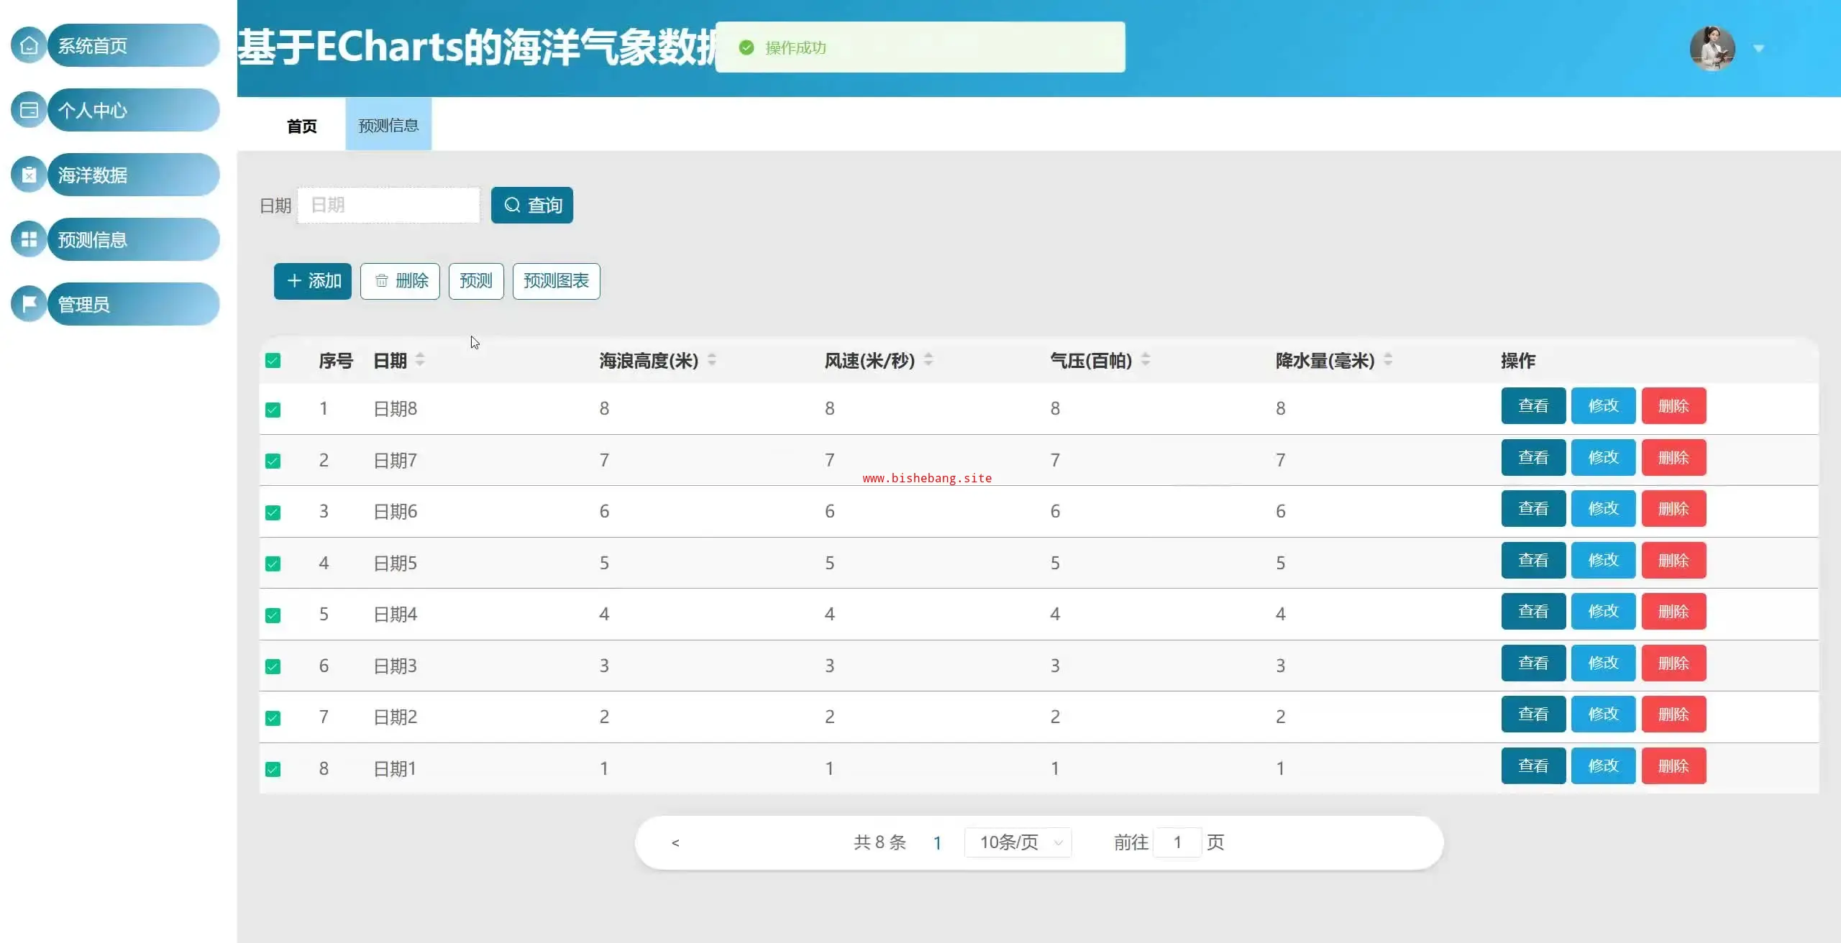Viewport: 1841px width, 943px height.
Task: Click the card icon beside 个人中心
Action: pos(29,110)
